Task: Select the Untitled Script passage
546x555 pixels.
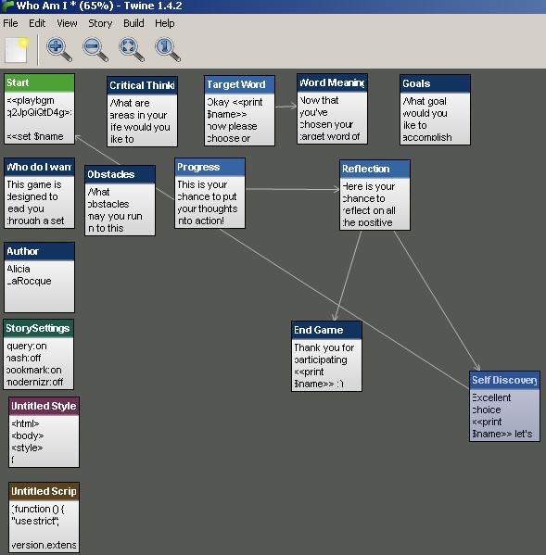Action: tap(44, 517)
